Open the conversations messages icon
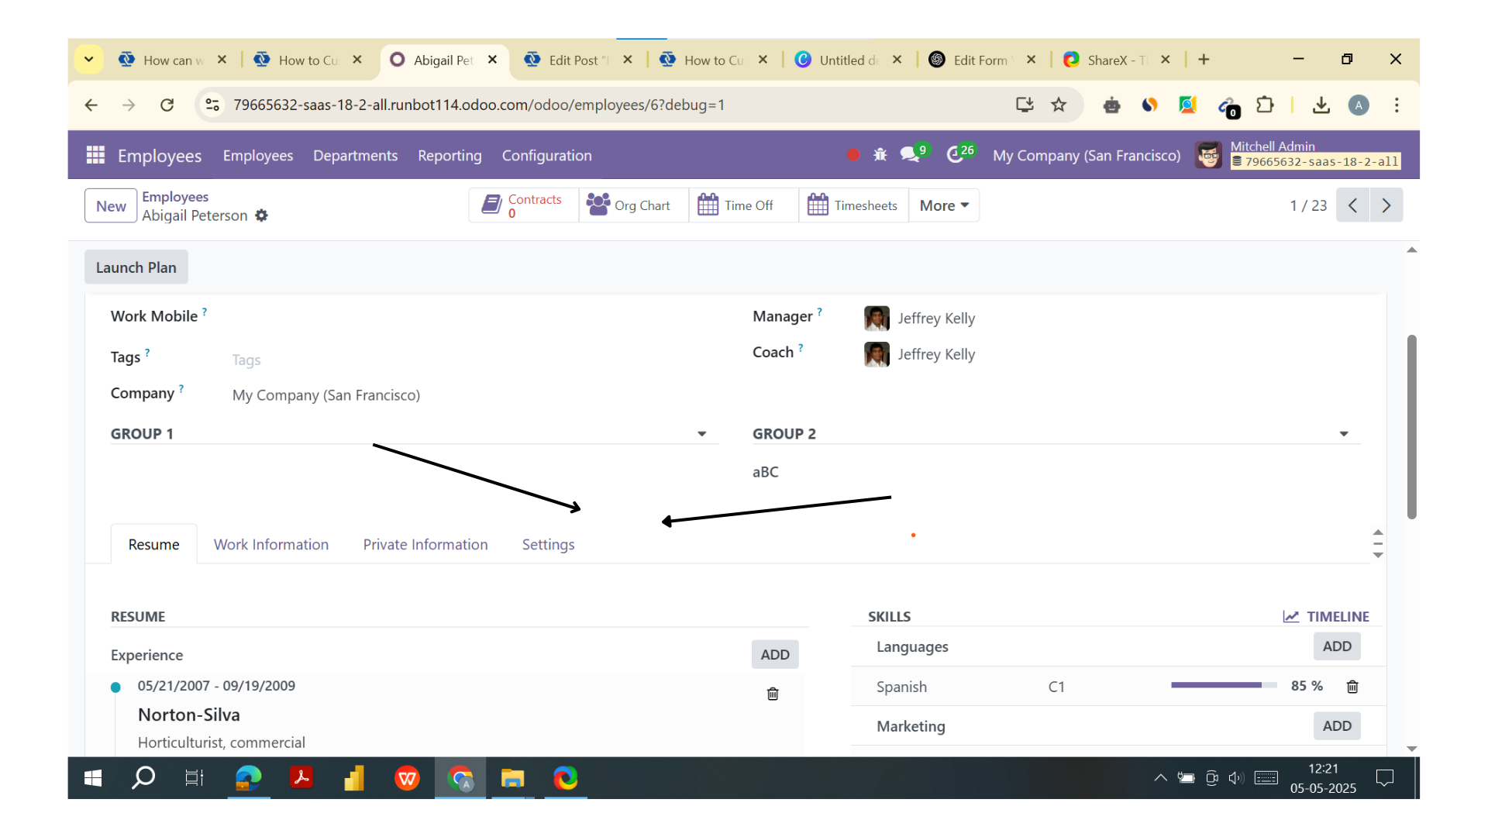This screenshot has width=1488, height=837. tap(908, 155)
